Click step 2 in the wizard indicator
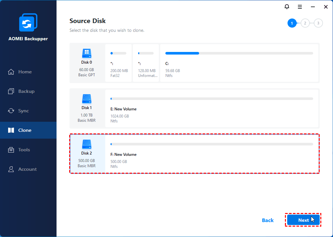333x237 pixels. pos(305,23)
